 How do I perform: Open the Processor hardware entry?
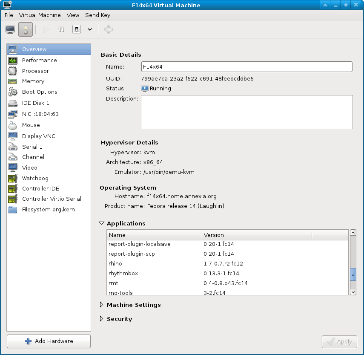tap(35, 71)
